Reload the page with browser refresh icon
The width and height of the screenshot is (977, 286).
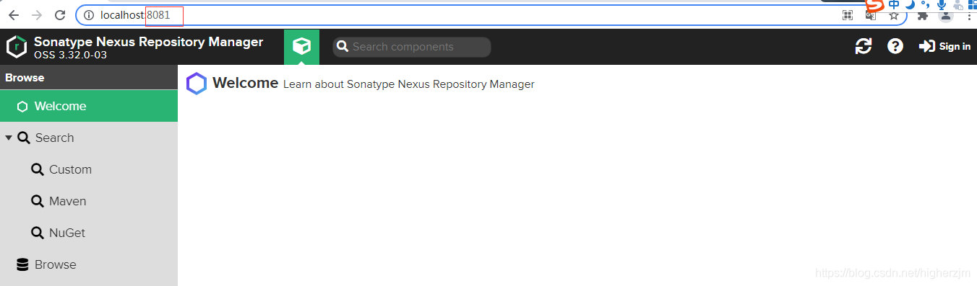[x=61, y=15]
